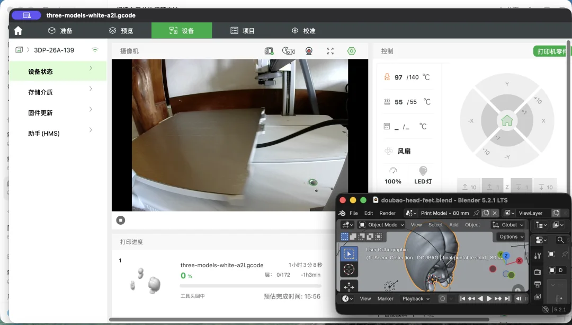Click the three-models print thumbnail
The height and width of the screenshot is (325, 572).
(146, 280)
